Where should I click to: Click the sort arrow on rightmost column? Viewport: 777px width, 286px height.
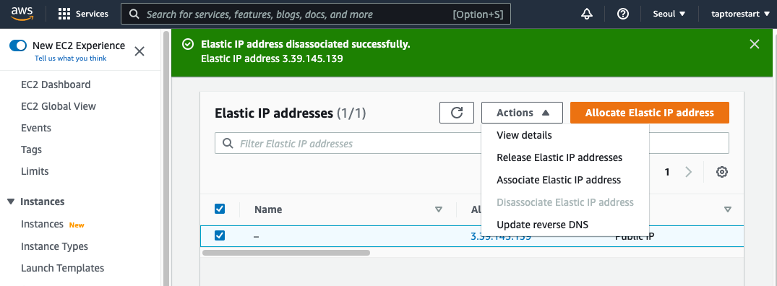(727, 209)
